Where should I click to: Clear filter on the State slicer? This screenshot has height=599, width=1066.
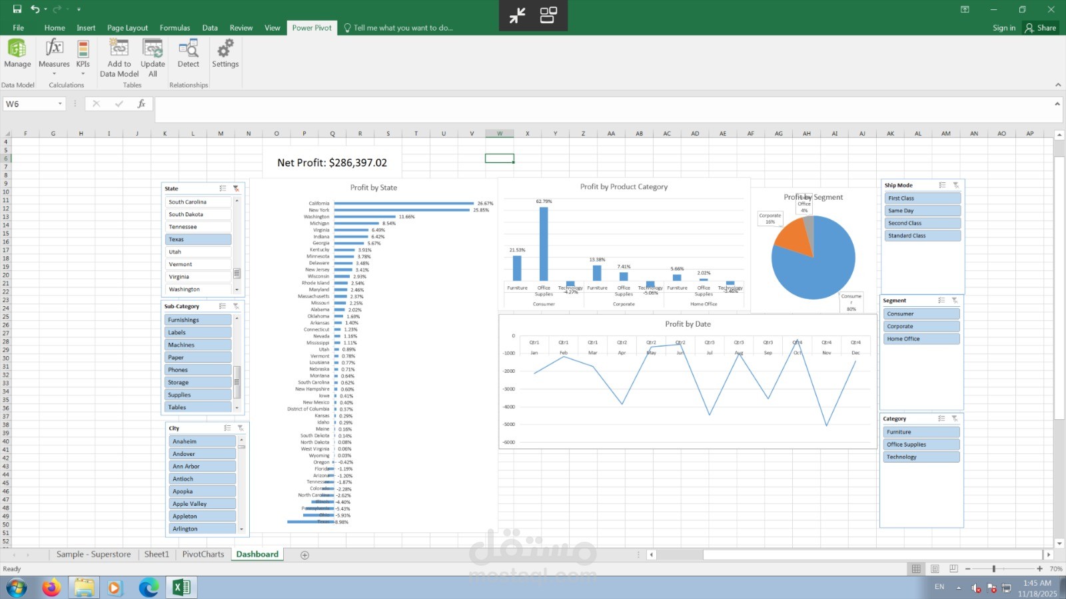tap(236, 188)
